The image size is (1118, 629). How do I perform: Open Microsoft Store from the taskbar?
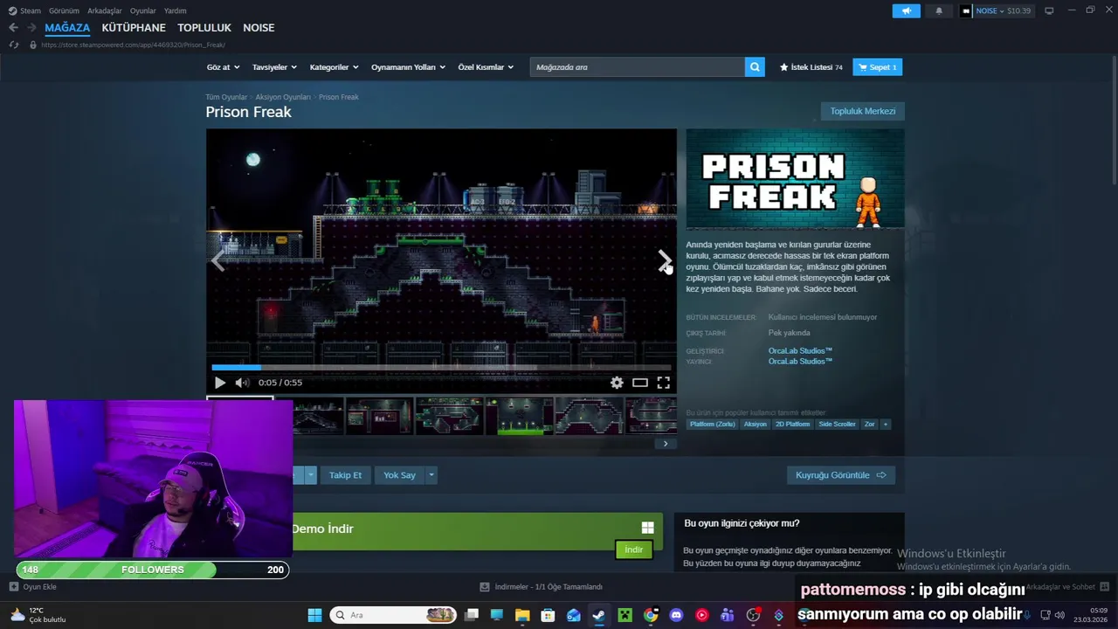coord(548,615)
